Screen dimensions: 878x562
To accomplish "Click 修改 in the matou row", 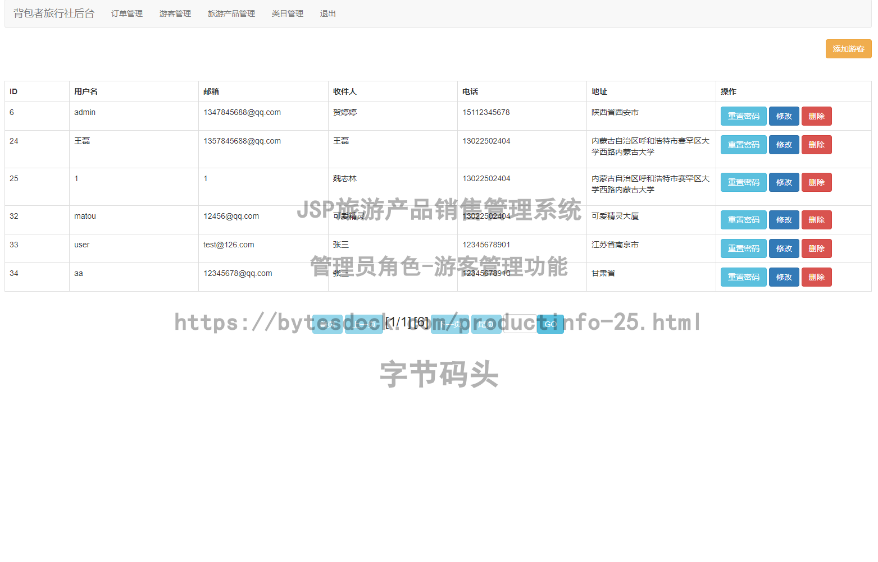I will 784,220.
